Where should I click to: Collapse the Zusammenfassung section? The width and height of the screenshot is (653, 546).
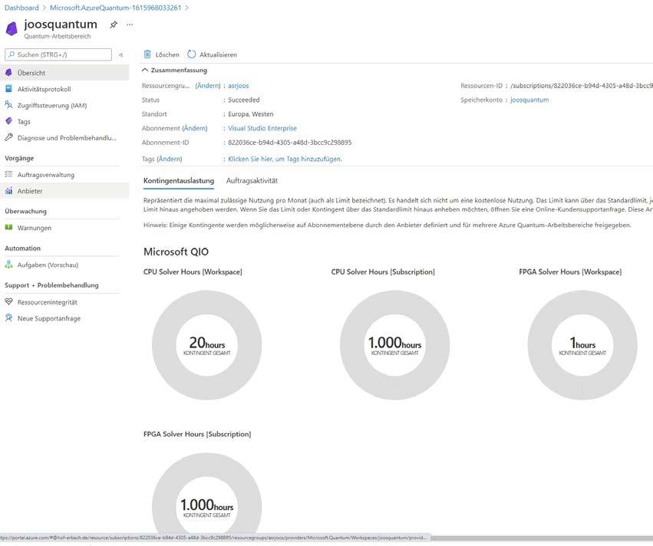click(x=174, y=70)
